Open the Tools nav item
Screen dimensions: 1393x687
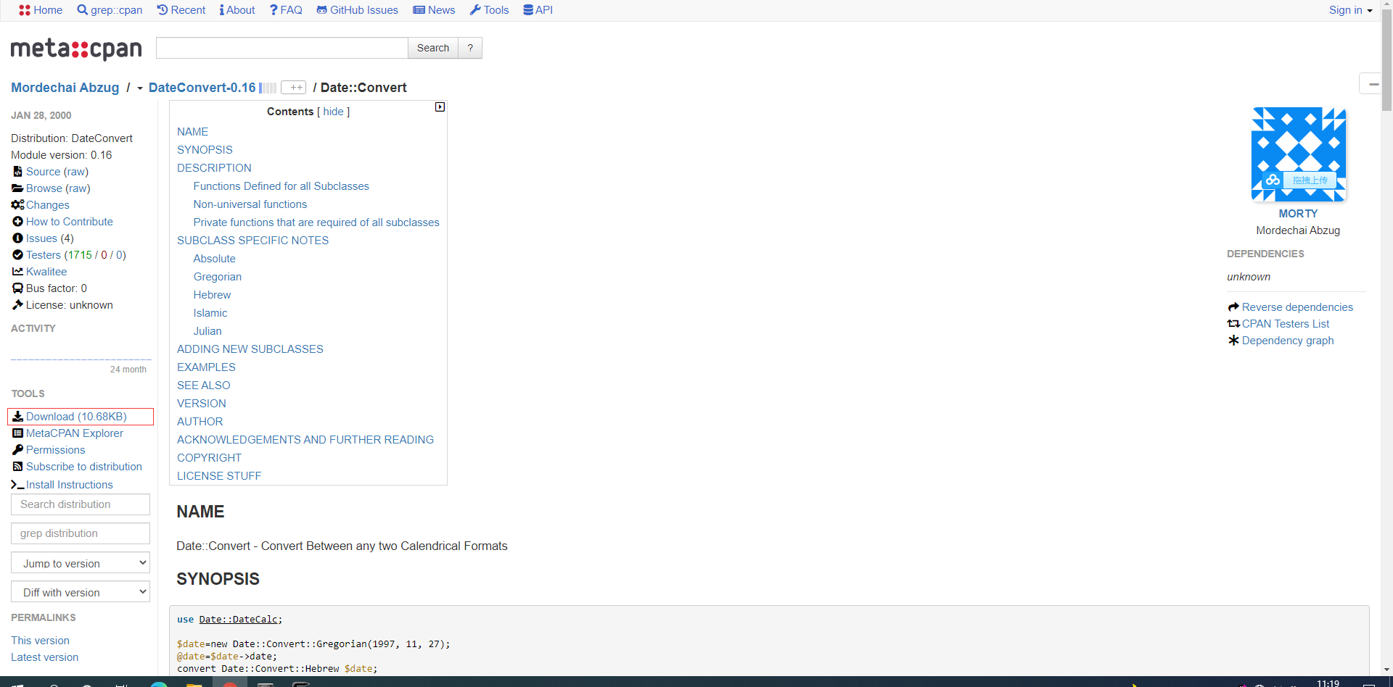pos(490,10)
